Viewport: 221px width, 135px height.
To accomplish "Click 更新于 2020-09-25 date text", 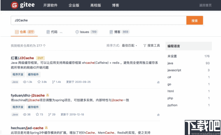I will coord(78,82).
